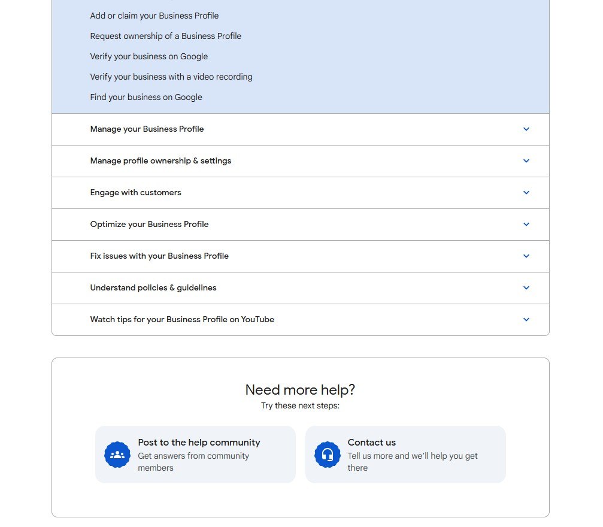Expand chevron for Manage profile ownership & settings

pos(526,161)
